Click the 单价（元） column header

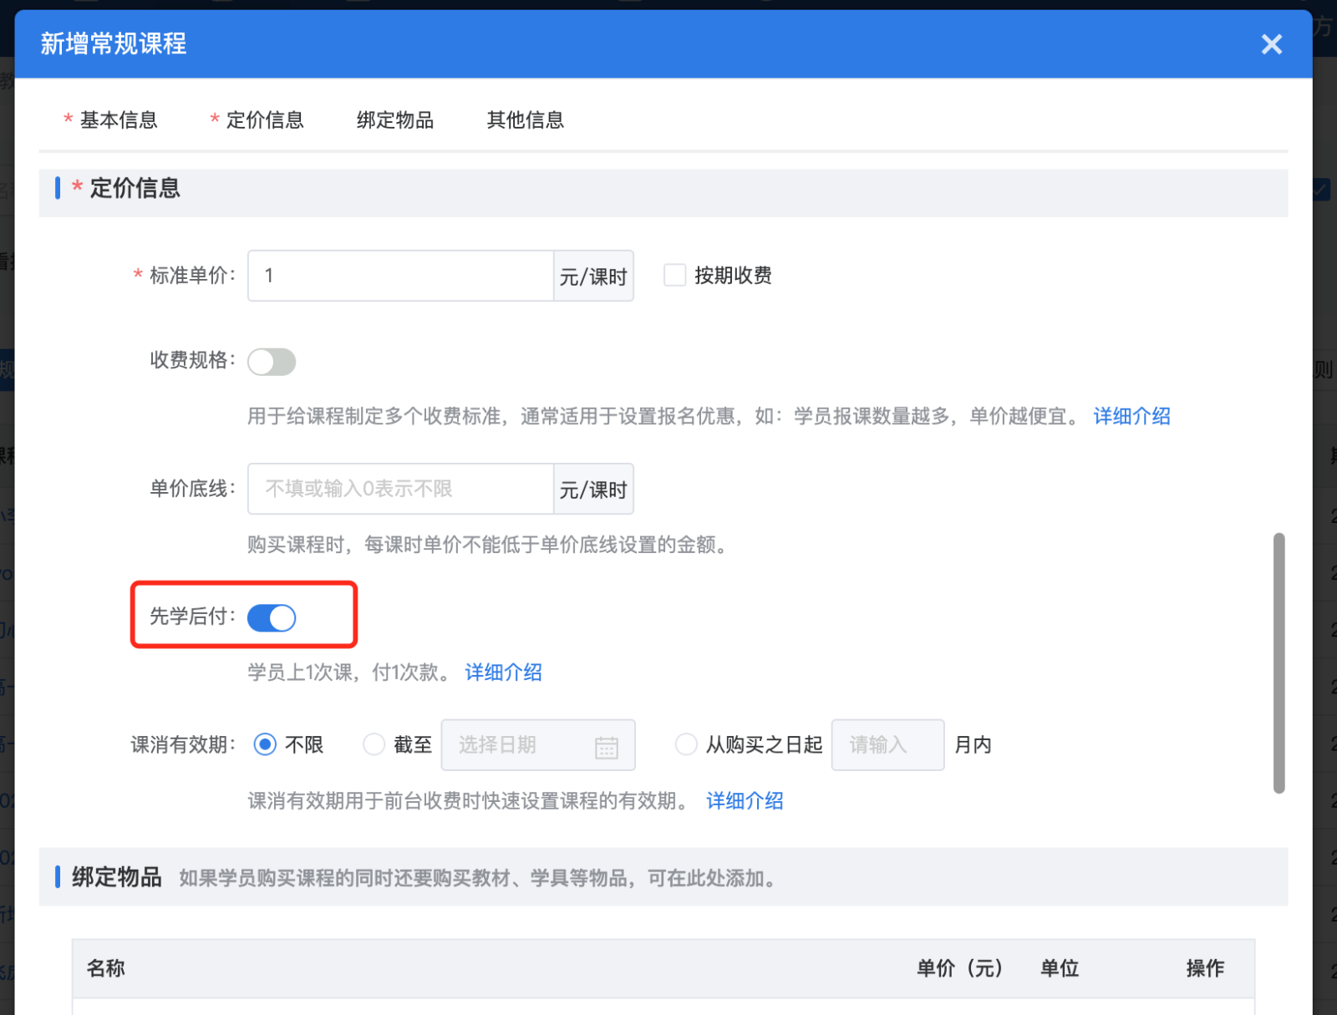click(x=959, y=968)
